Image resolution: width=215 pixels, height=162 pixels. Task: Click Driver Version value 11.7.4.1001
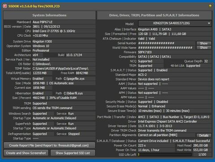tap(146, 126)
